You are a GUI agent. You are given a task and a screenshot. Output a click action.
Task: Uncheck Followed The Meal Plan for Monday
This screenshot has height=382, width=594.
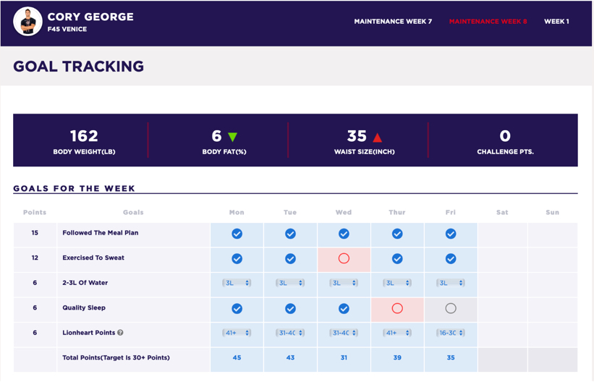237,234
